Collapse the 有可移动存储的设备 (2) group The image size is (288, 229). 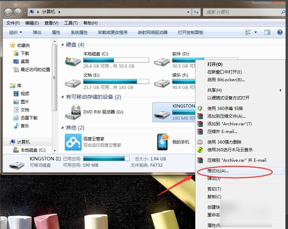[62, 97]
